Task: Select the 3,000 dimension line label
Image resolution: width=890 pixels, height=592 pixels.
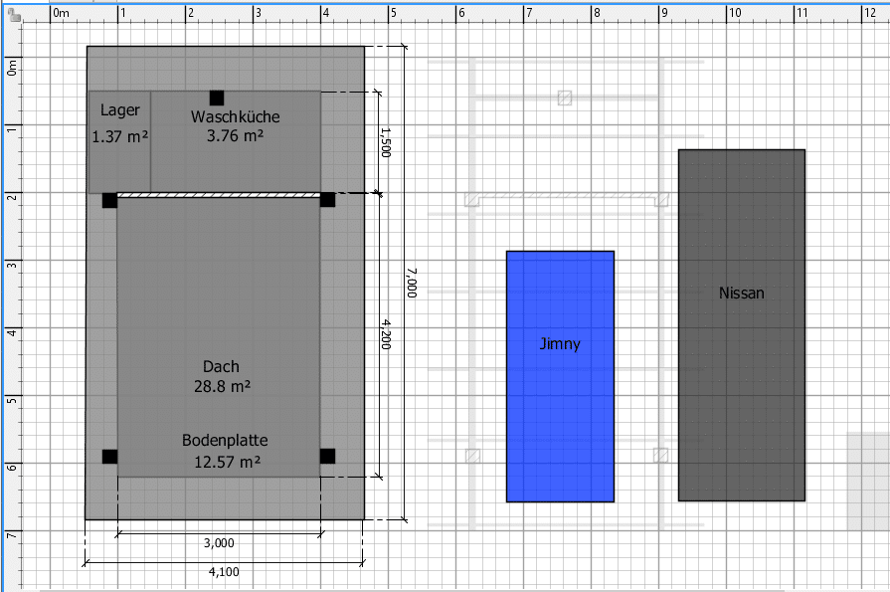Action: [219, 543]
